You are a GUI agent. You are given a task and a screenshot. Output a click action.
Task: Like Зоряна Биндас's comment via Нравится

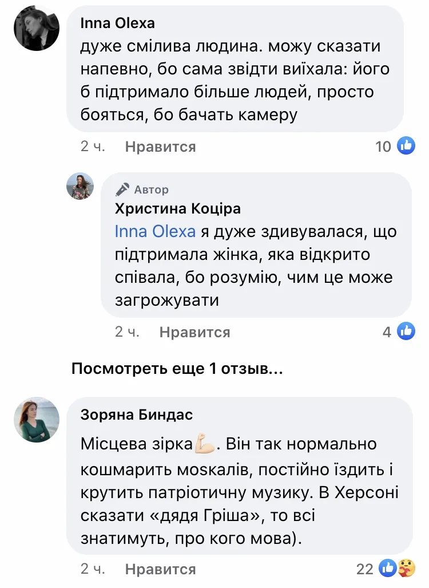click(160, 569)
